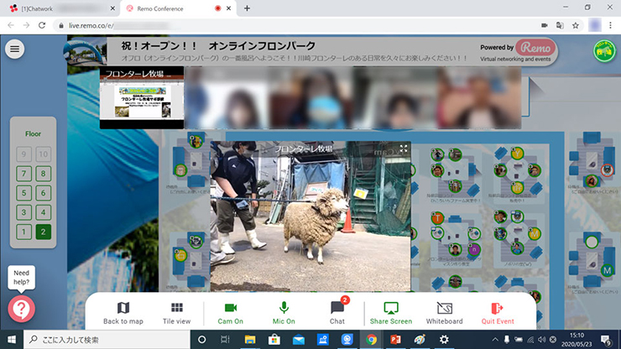Switch to the Chatwork browser tab
This screenshot has width=621, height=349.
pos(60,8)
